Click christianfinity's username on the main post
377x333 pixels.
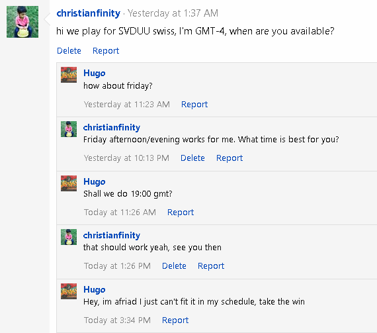88,13
